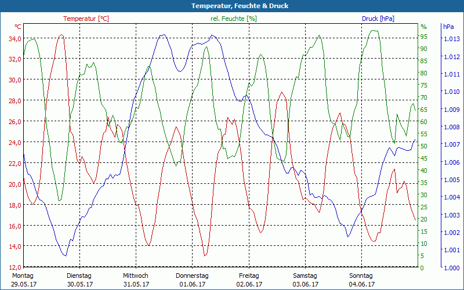Image resolution: width=464 pixels, height=290 pixels.
Task: Click the 90 humidity axis value
Action: (424, 49)
